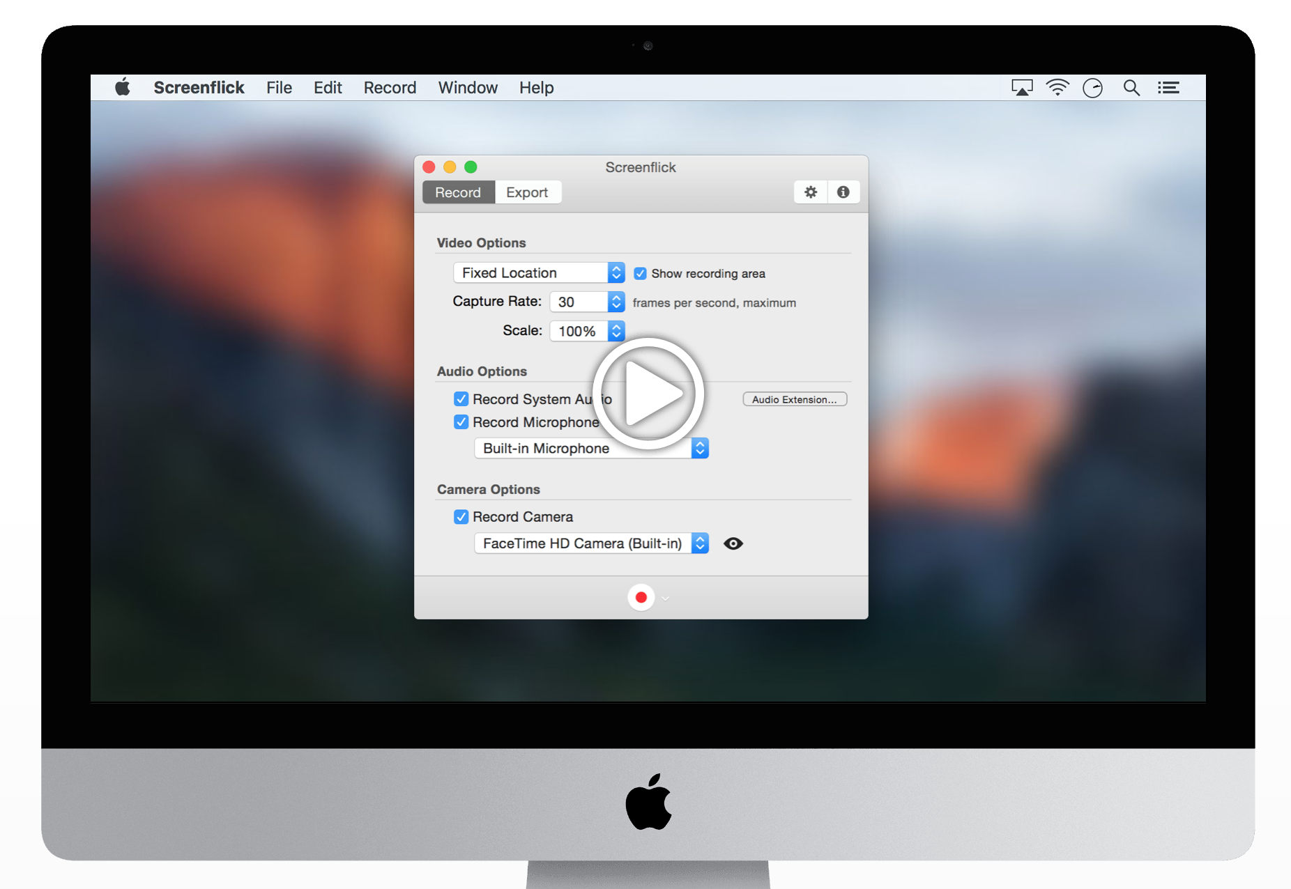Open the Record menu in the menu bar
Viewport: 1291px width, 889px height.
(x=390, y=87)
